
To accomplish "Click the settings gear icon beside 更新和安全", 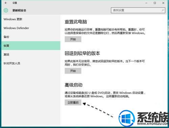I will pos(6,10).
